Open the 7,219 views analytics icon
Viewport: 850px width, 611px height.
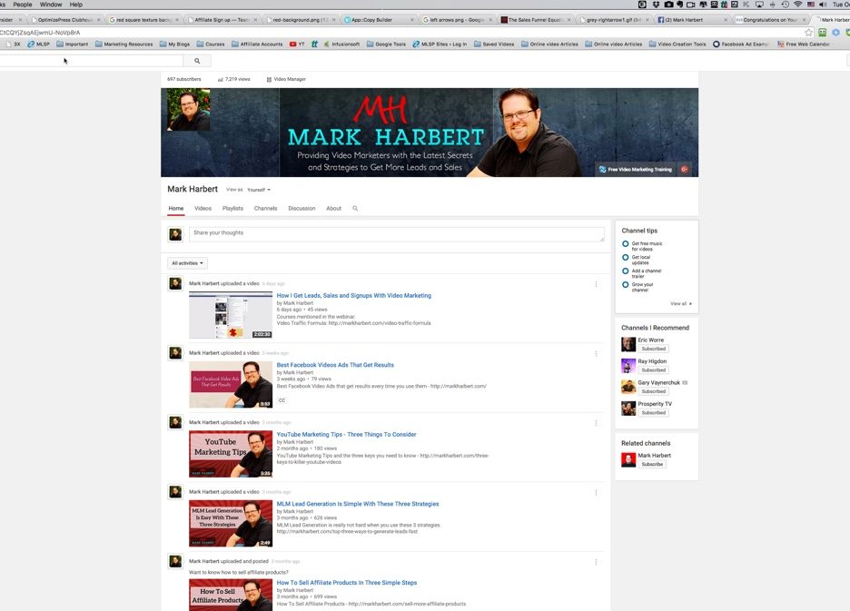(x=220, y=79)
